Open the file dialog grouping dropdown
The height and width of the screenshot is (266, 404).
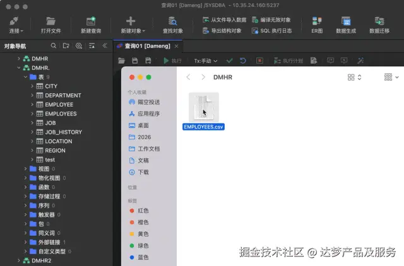pyautogui.click(x=391, y=77)
